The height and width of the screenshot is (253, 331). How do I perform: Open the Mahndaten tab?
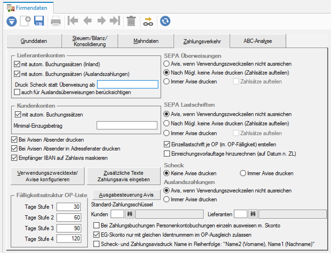146,41
